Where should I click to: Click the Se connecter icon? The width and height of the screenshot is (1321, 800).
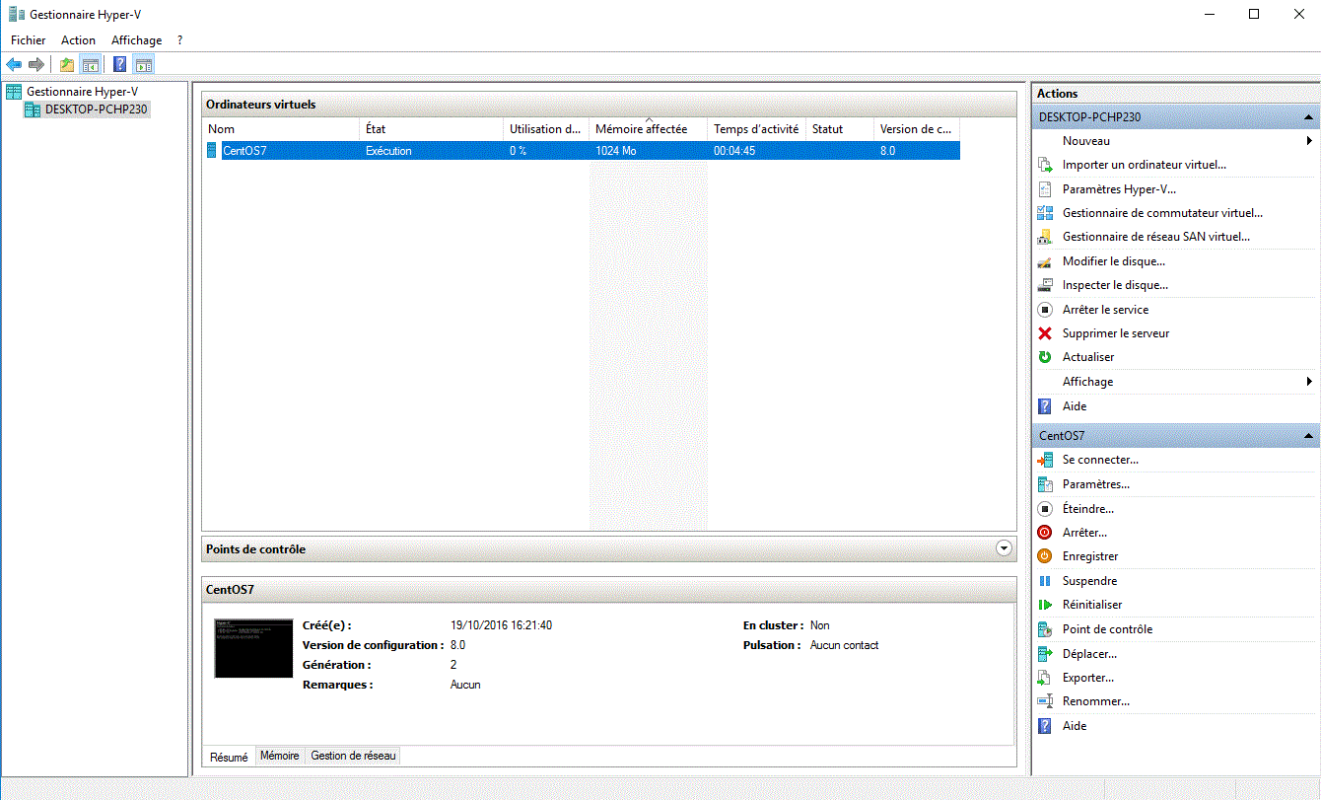1045,460
